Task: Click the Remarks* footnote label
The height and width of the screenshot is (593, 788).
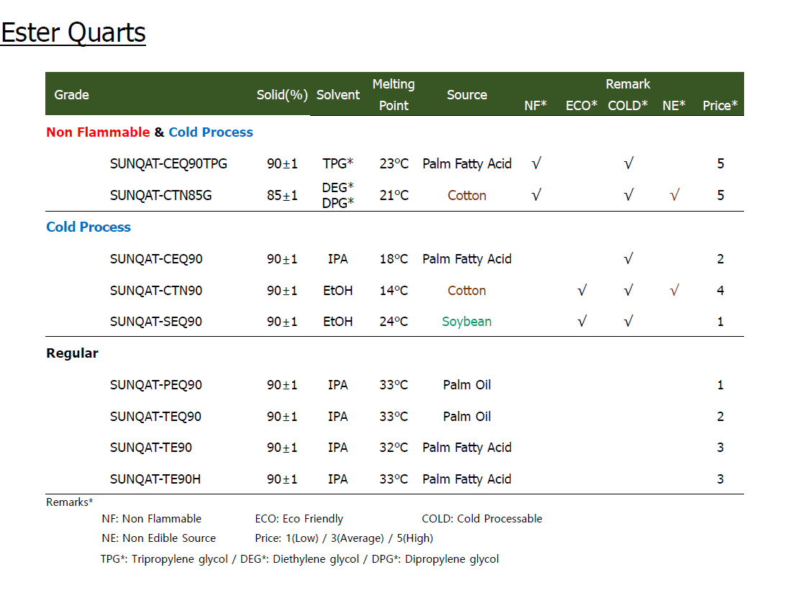Action: click(70, 502)
